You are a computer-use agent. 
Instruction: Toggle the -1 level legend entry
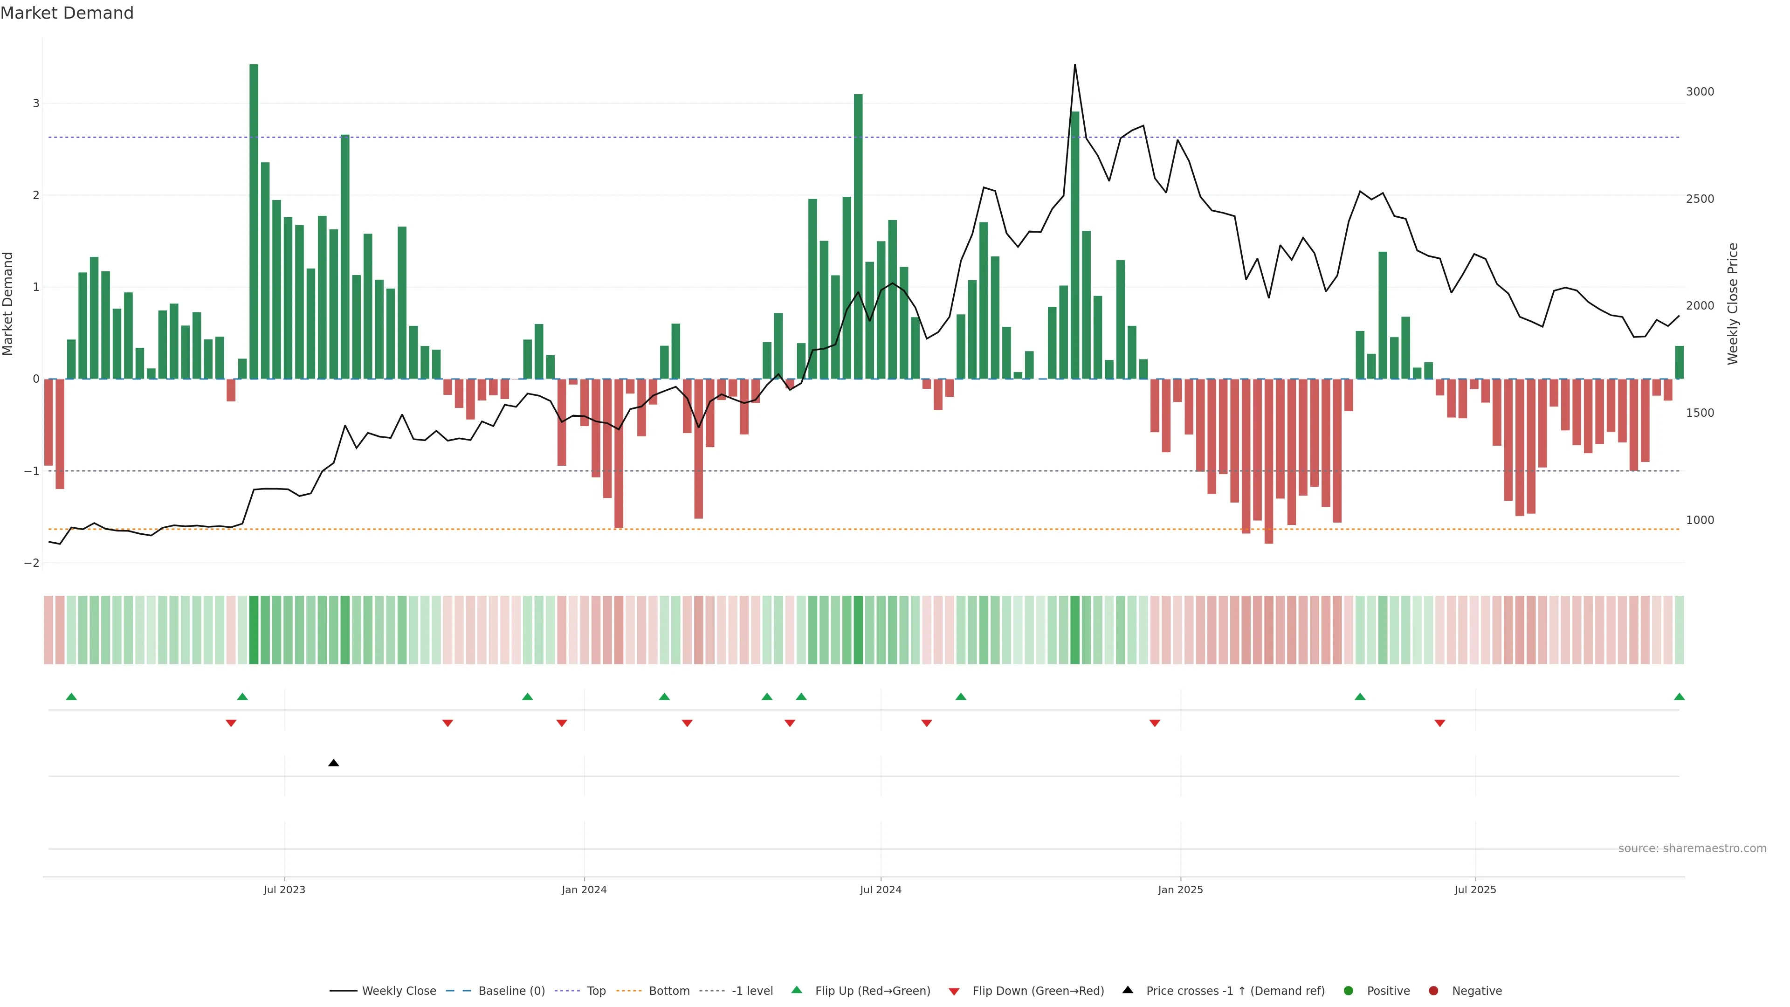(752, 991)
